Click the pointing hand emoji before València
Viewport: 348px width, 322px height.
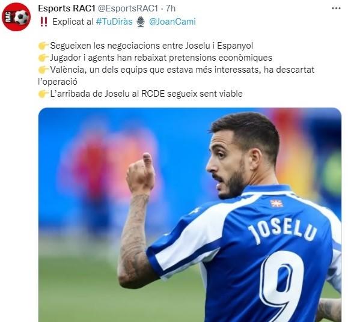[x=43, y=70]
